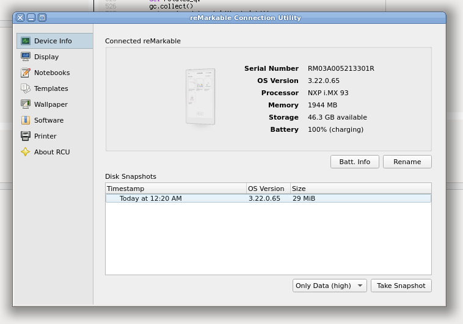
Task: Switch to the Display section
Action: (54, 57)
